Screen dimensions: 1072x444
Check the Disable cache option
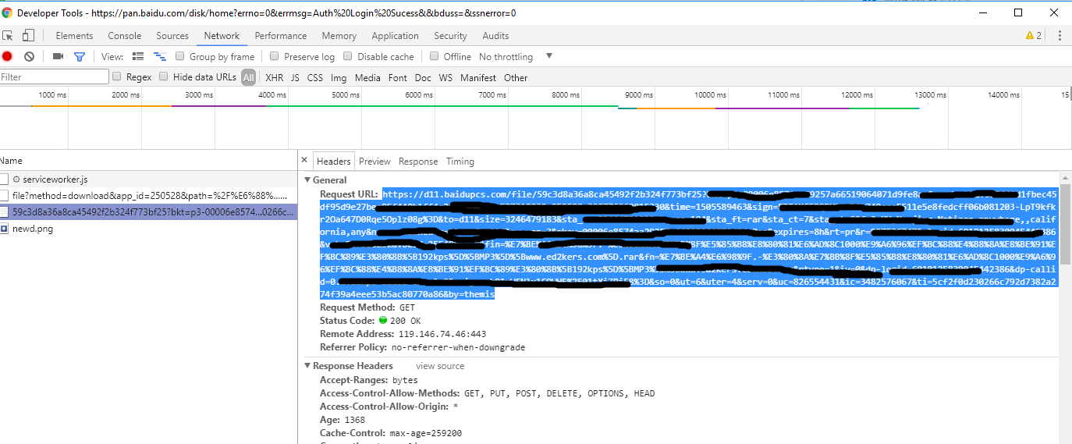[348, 56]
